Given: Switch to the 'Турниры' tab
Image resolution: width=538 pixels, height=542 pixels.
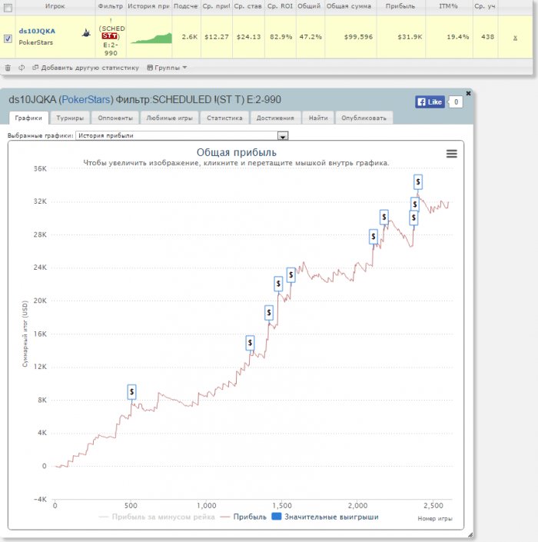Looking at the screenshot, I should (x=70, y=118).
